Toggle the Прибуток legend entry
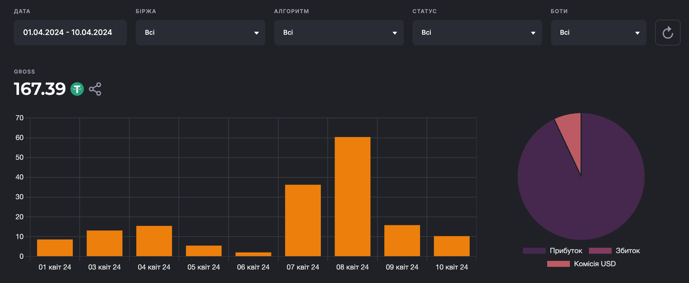689x283 pixels. (552, 251)
